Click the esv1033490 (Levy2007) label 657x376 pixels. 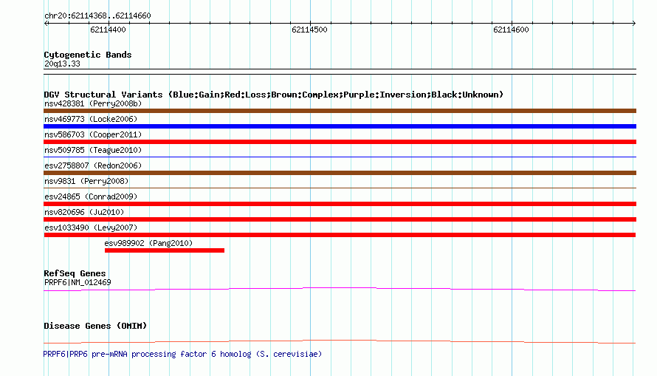pos(91,228)
